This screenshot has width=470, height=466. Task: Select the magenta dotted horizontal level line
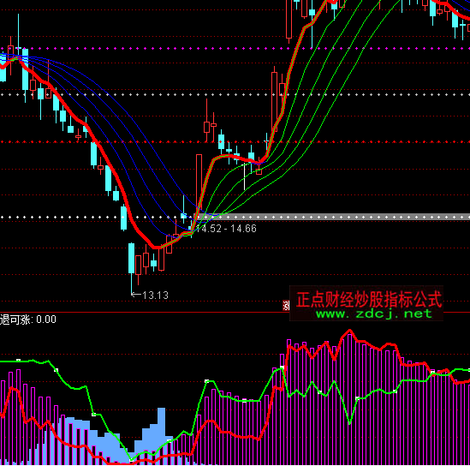tap(235, 48)
